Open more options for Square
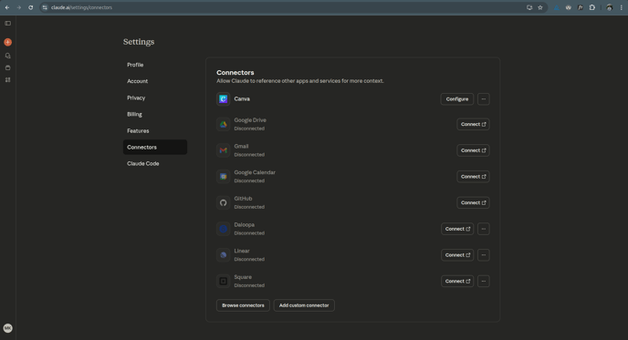 point(484,281)
